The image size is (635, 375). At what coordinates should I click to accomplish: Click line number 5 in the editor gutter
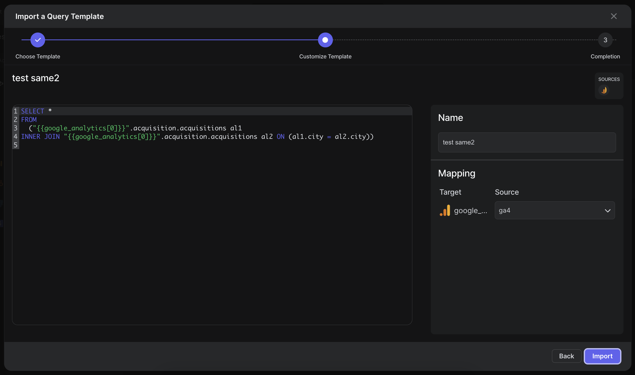click(16, 145)
